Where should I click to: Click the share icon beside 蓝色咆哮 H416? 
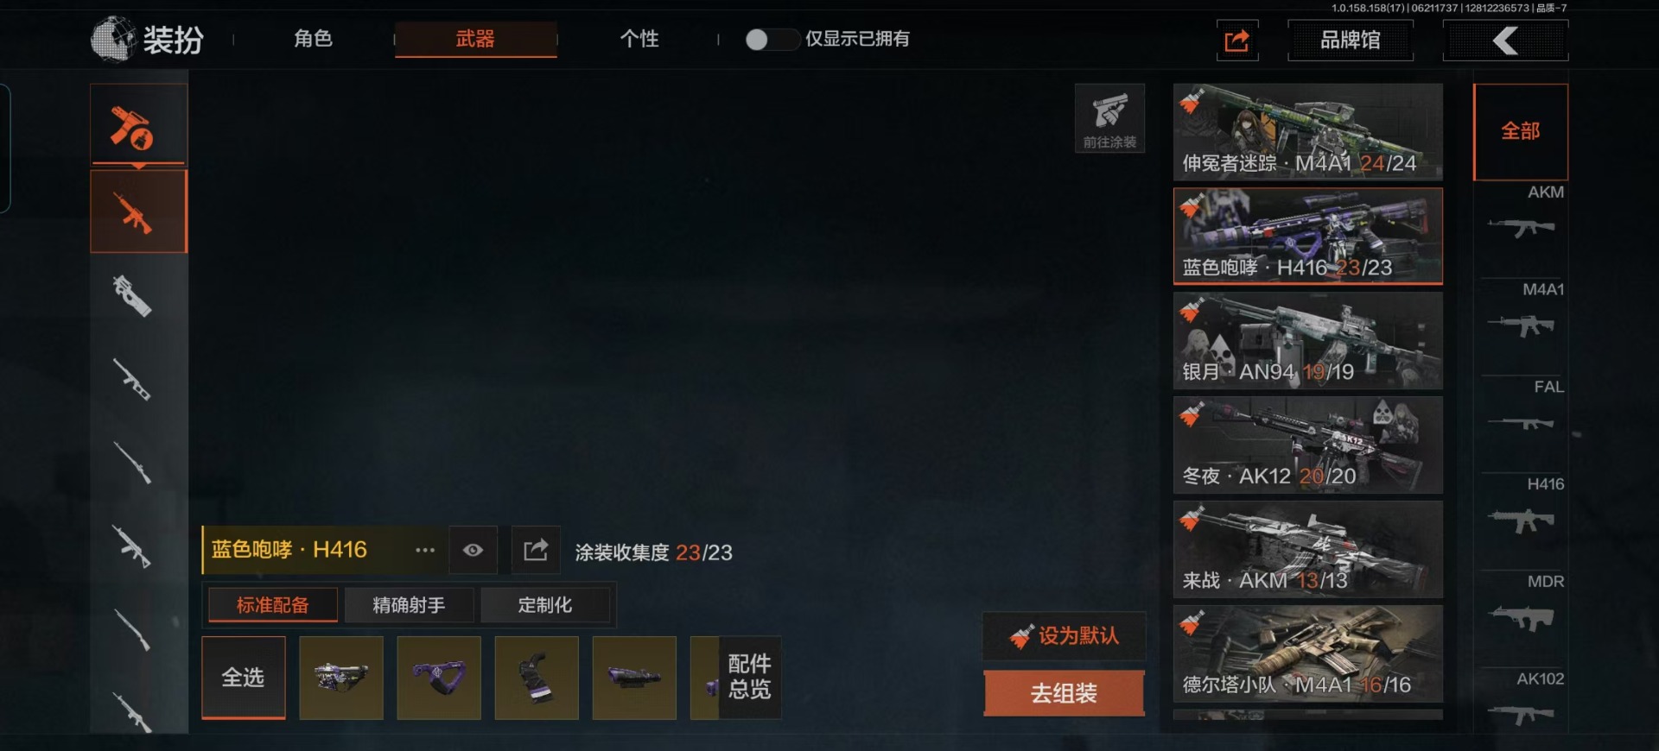point(536,550)
